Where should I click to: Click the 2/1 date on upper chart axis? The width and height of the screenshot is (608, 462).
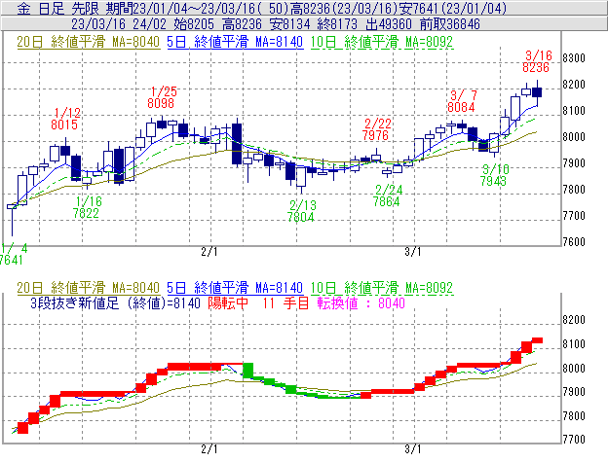point(209,252)
